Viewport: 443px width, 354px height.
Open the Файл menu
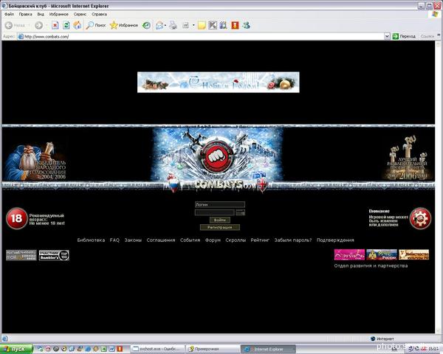point(9,14)
